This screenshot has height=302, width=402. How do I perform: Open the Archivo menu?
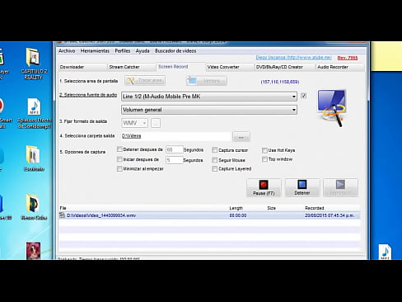click(67, 51)
